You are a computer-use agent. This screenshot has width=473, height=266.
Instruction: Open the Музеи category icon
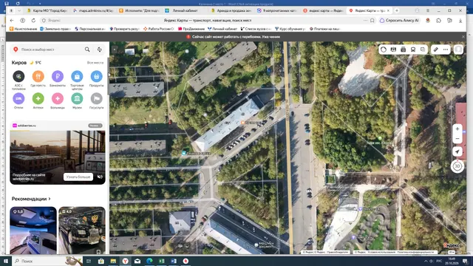(77, 98)
